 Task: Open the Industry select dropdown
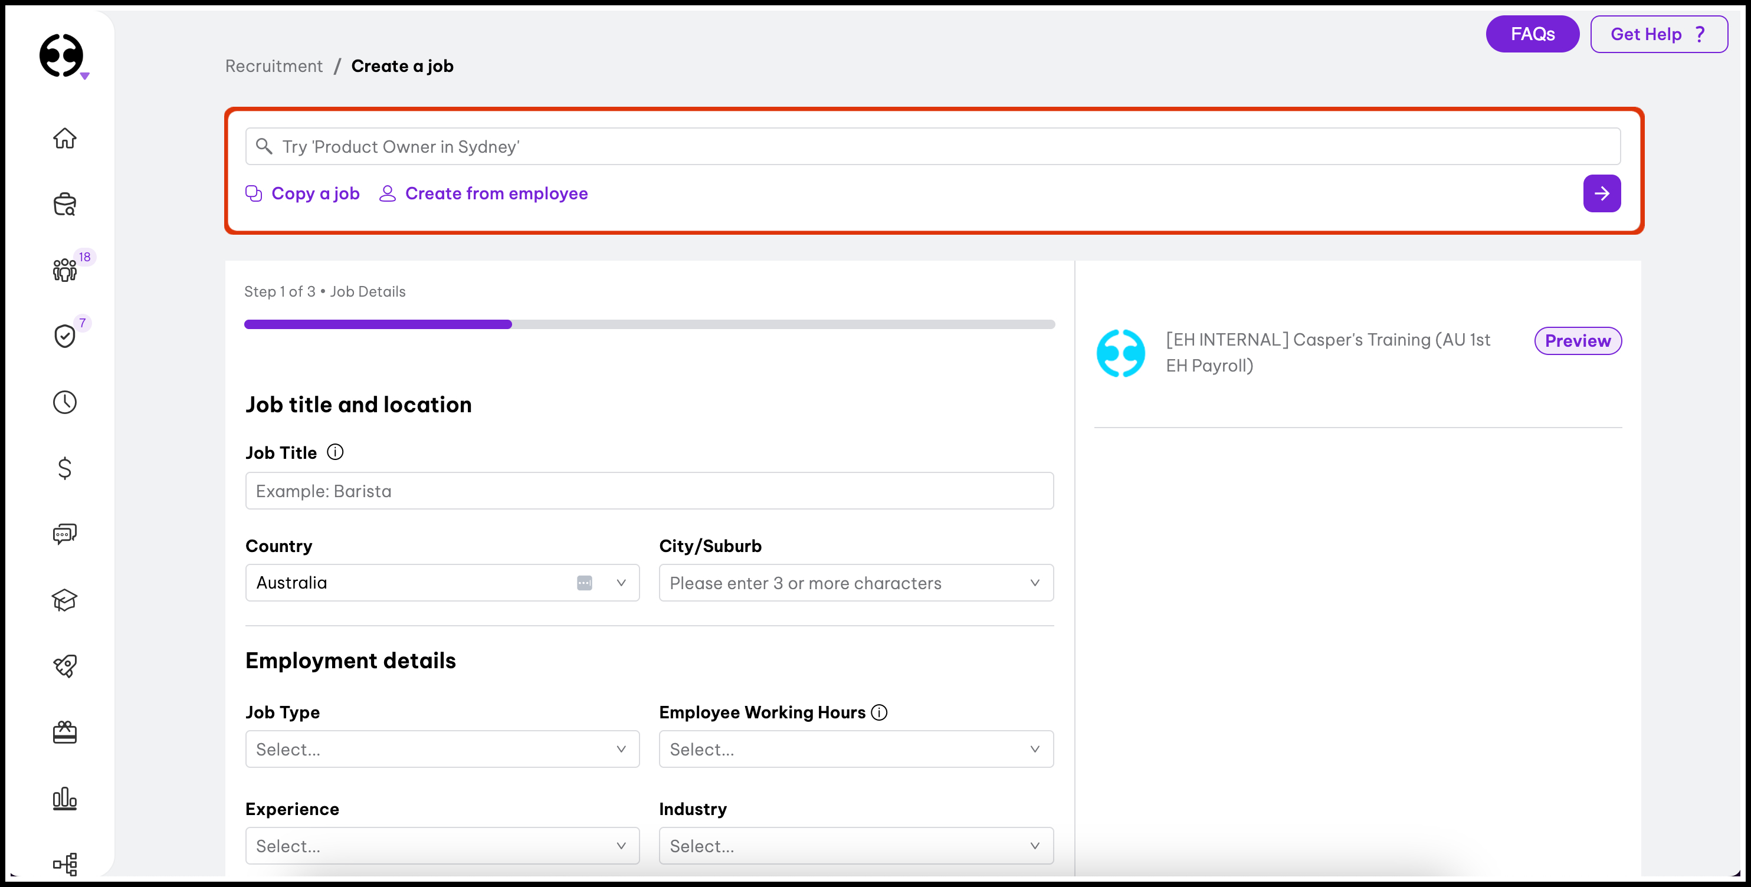856,846
